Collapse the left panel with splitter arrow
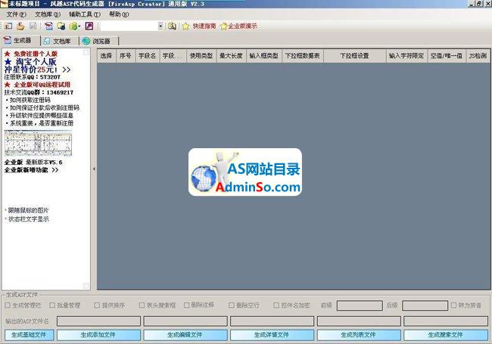Image resolution: width=492 pixels, height=344 pixels. click(94, 169)
